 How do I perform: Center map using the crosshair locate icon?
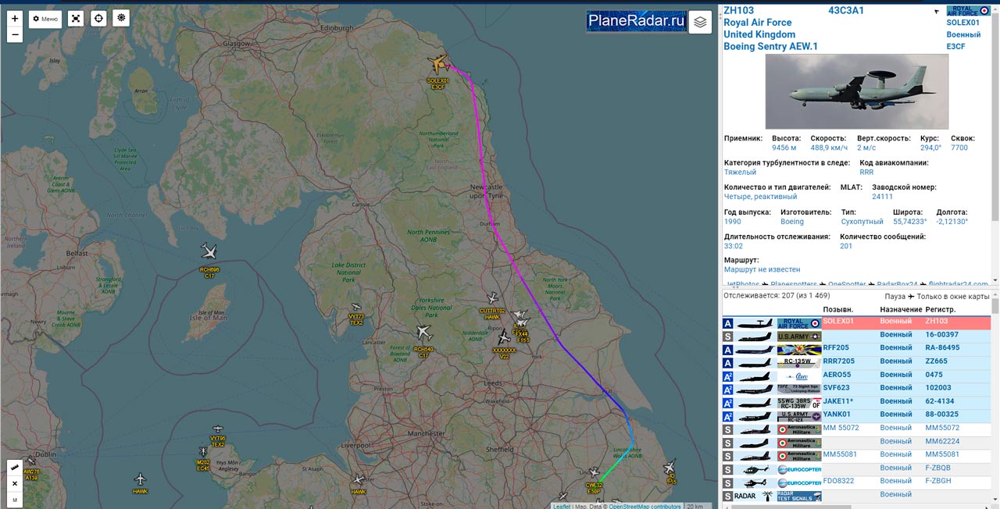click(x=98, y=19)
